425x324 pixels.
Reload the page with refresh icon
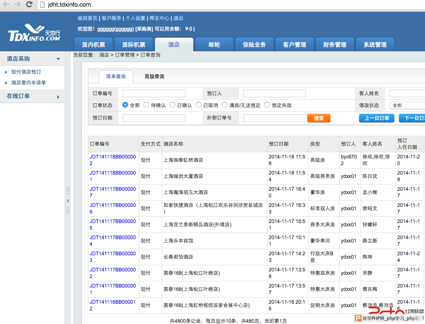[29, 4]
